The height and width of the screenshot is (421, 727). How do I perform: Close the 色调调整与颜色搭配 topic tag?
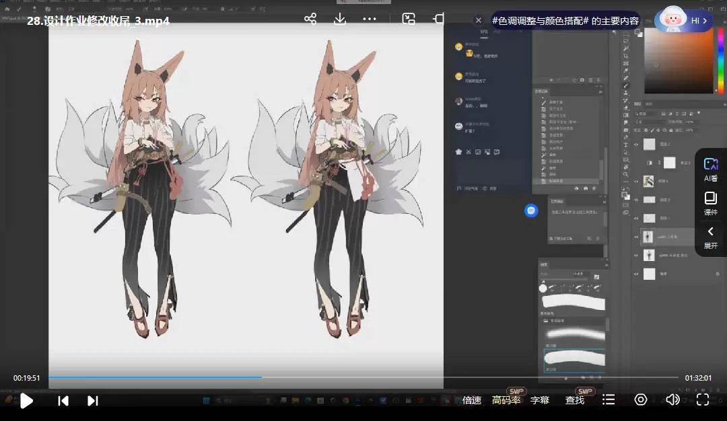[x=479, y=20]
